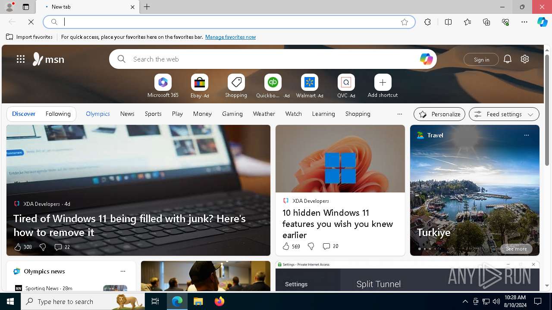Viewport: 552px width, 310px height.
Task: Switch to Following feed tab
Action: (x=58, y=114)
